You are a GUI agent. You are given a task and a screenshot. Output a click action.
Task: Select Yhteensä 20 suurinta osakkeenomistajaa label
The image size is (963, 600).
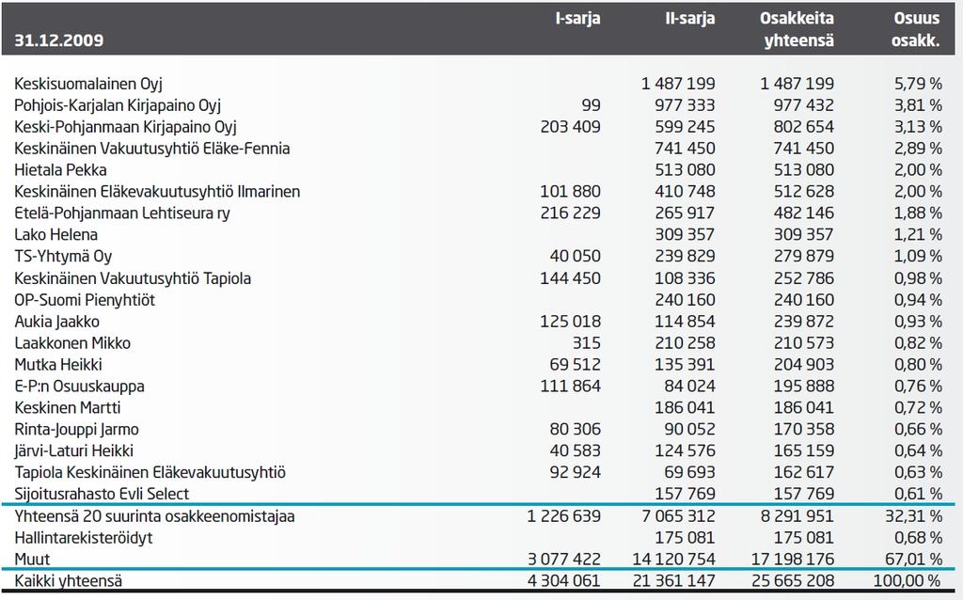pos(155,516)
